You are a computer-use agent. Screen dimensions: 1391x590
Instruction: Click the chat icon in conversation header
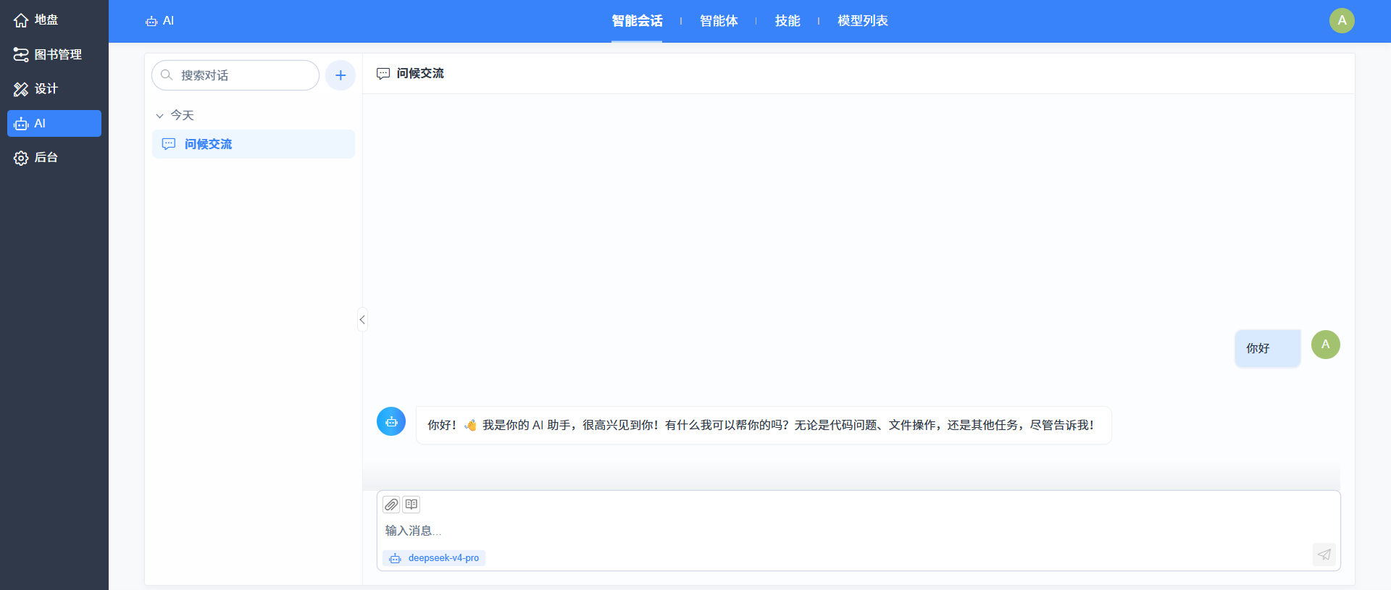pyautogui.click(x=383, y=74)
